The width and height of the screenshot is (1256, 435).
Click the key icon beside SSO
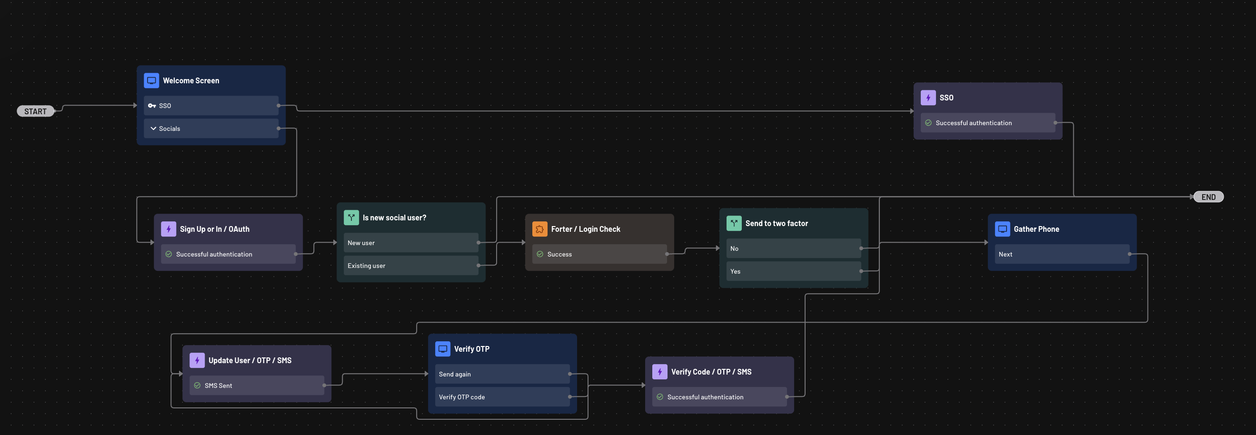pyautogui.click(x=152, y=105)
